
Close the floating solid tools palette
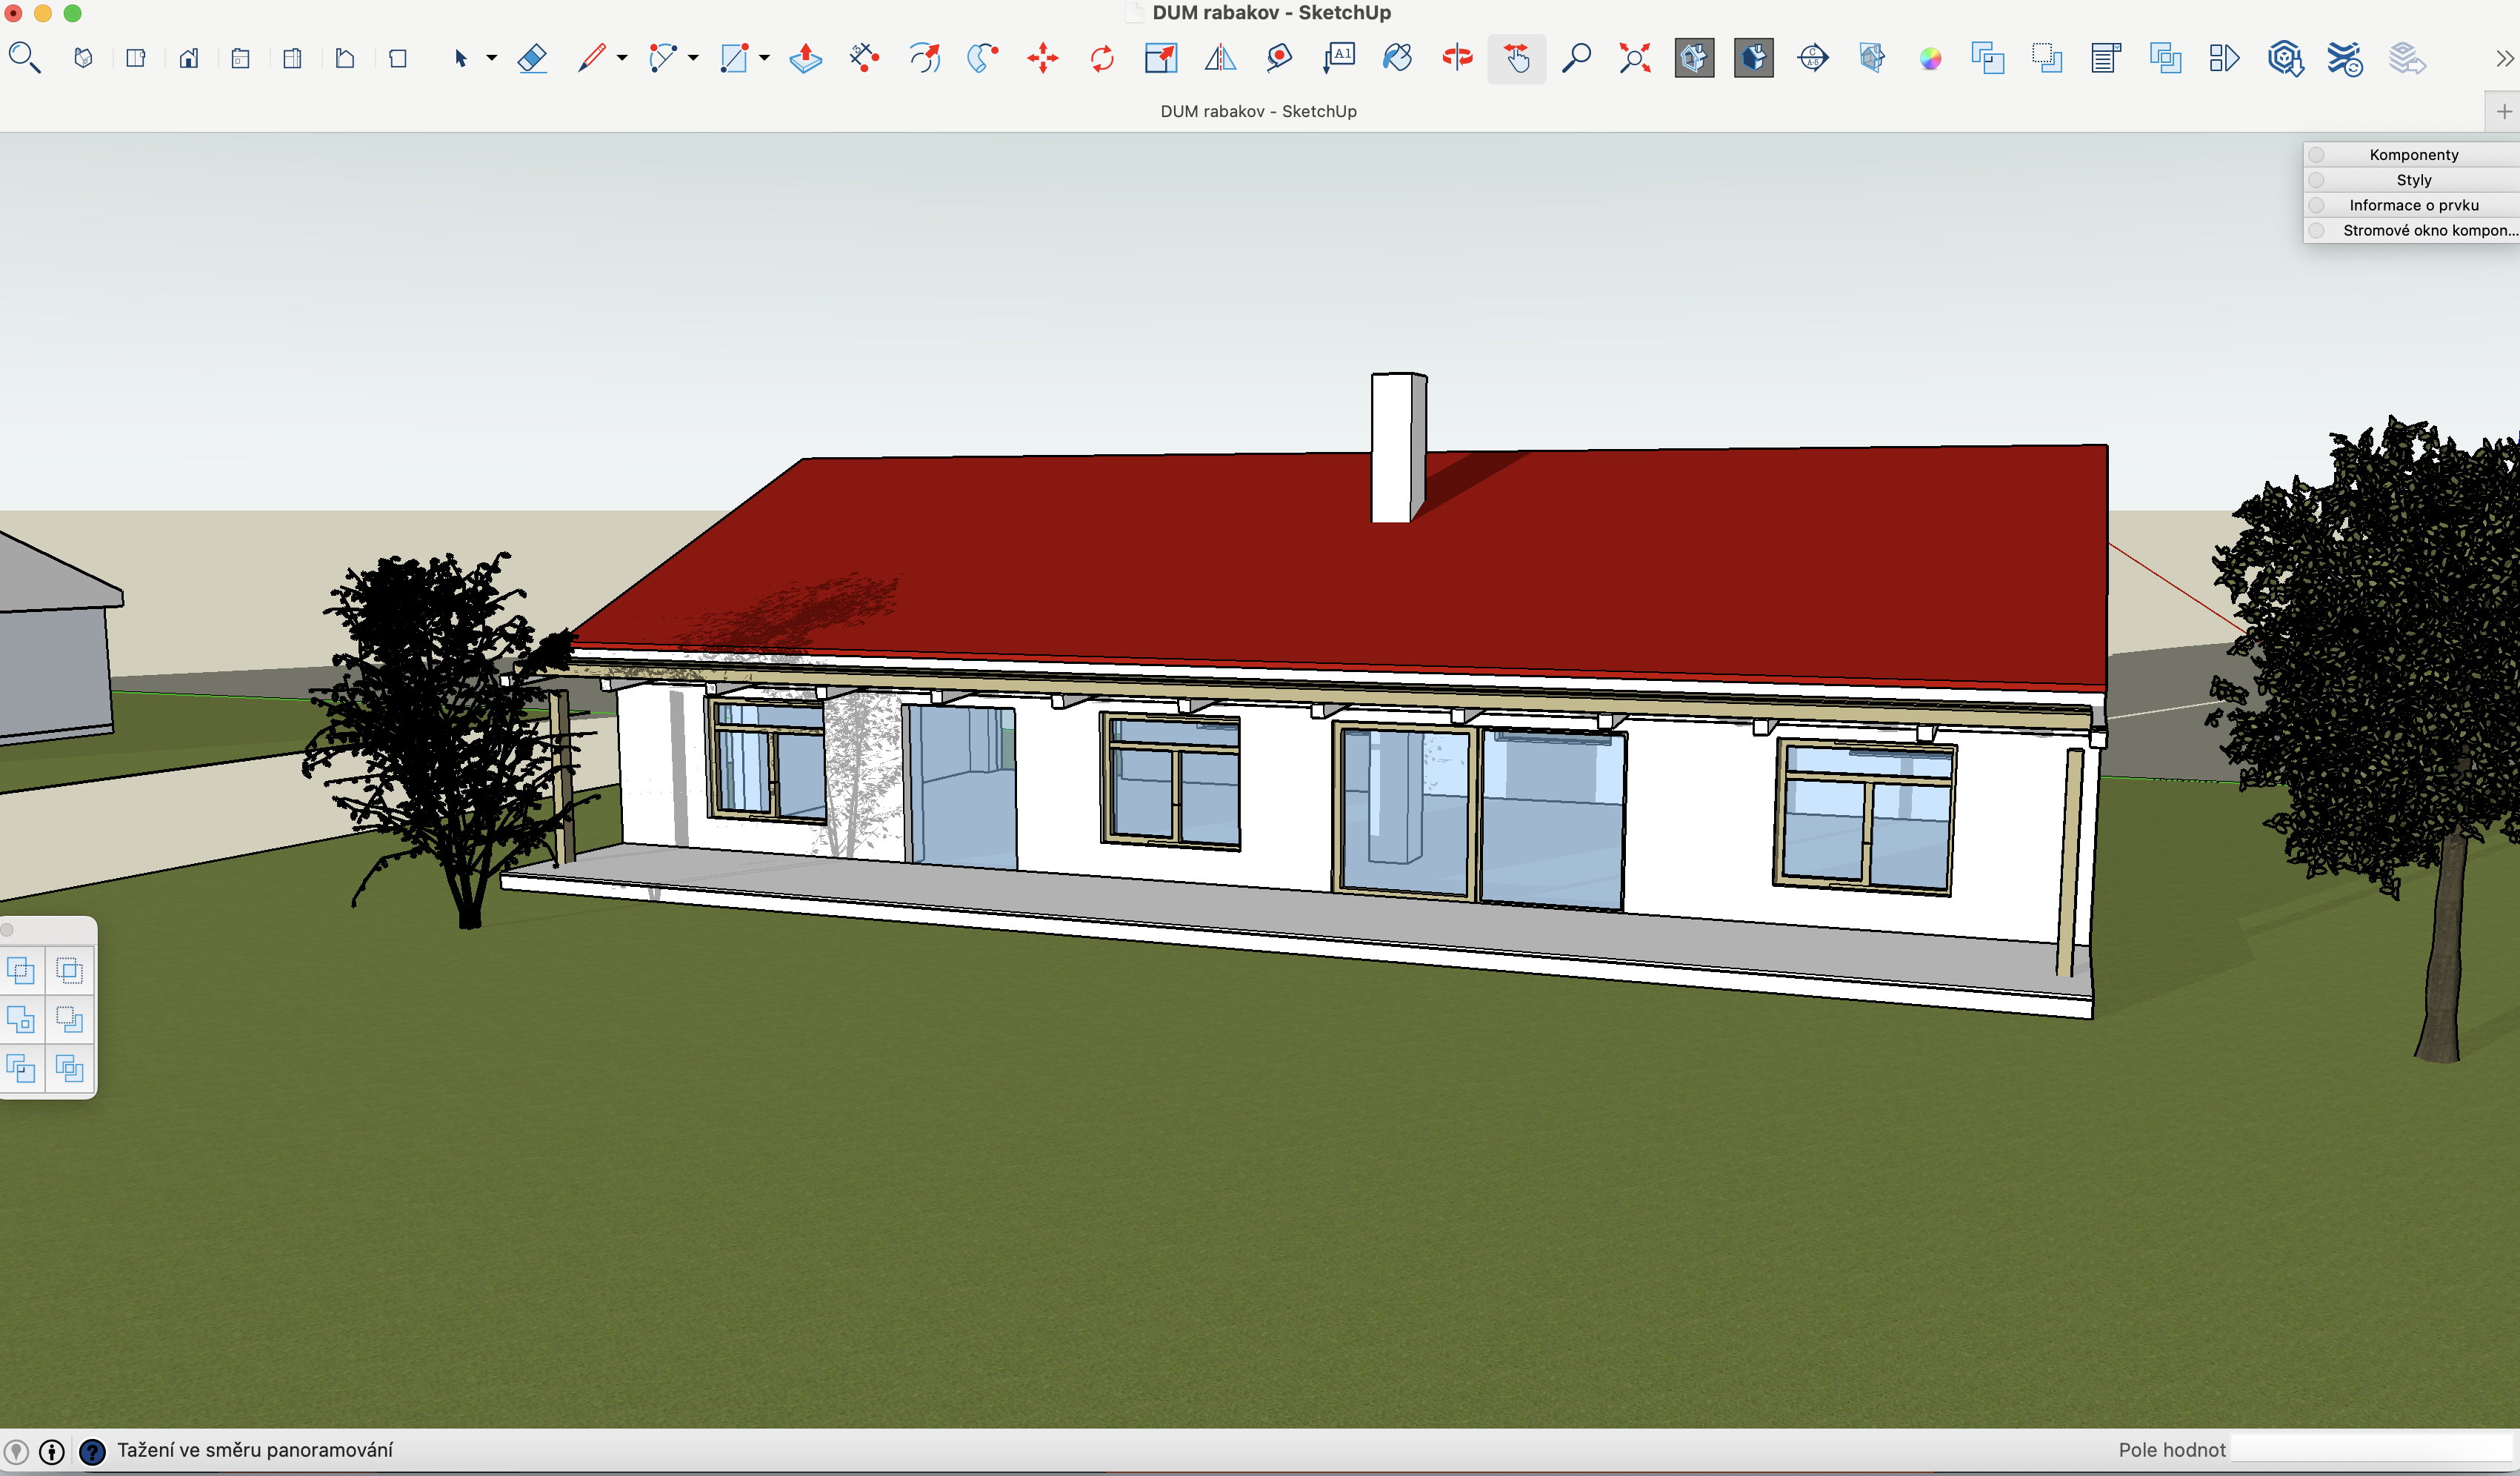click(x=7, y=930)
